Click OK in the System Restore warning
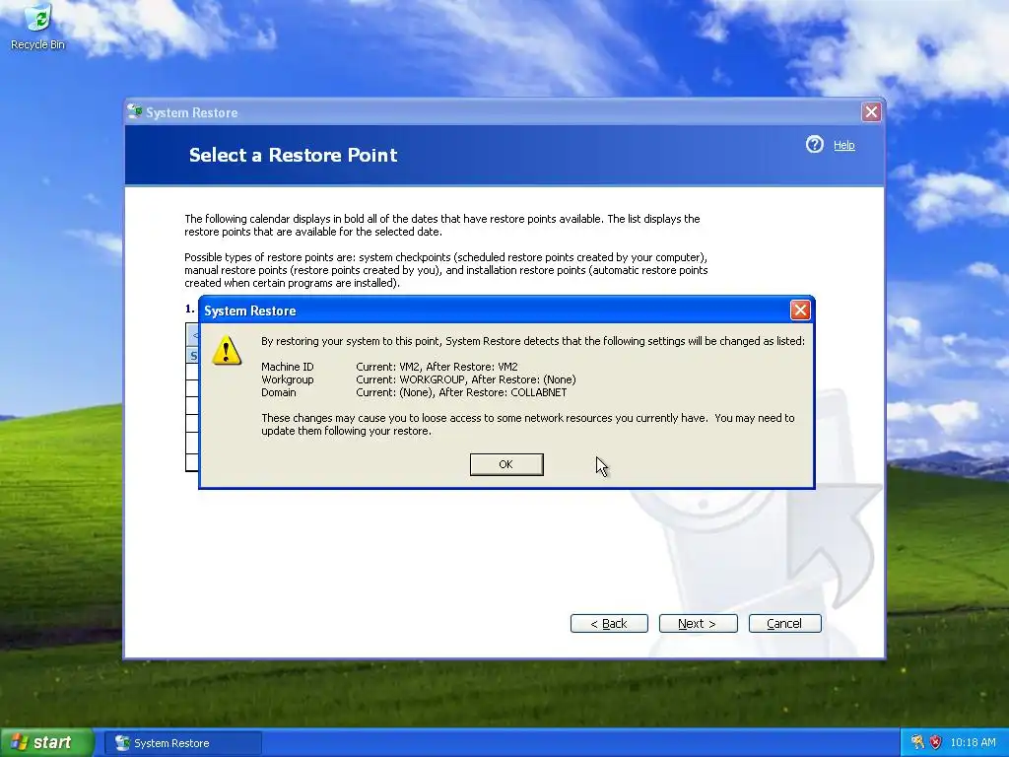This screenshot has width=1009, height=757. tap(506, 464)
